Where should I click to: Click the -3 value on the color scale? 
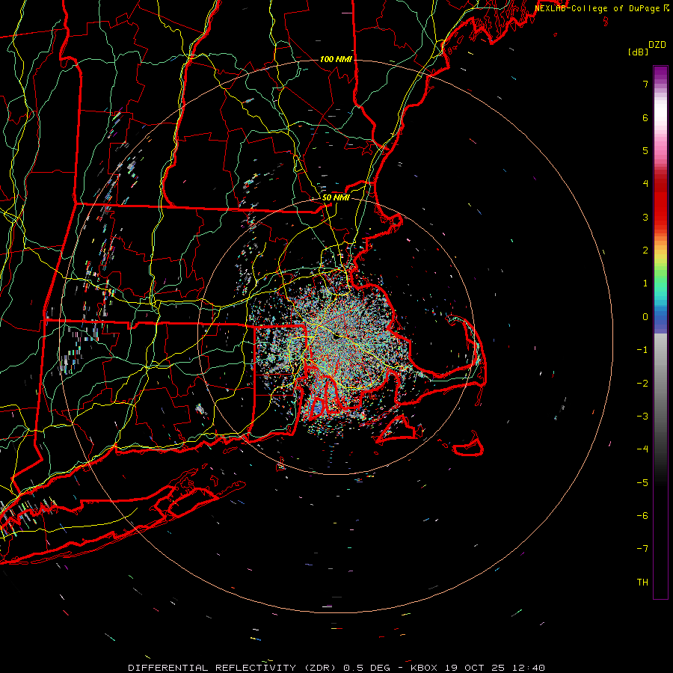tap(642, 417)
